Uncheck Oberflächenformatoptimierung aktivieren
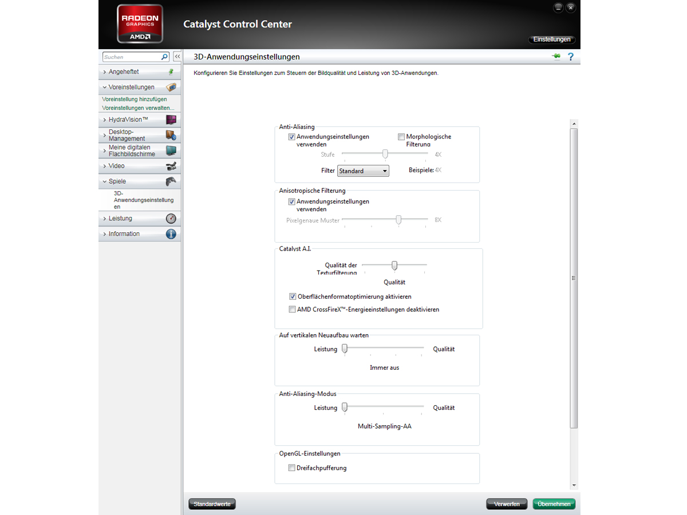The image size is (687, 515). [x=293, y=296]
